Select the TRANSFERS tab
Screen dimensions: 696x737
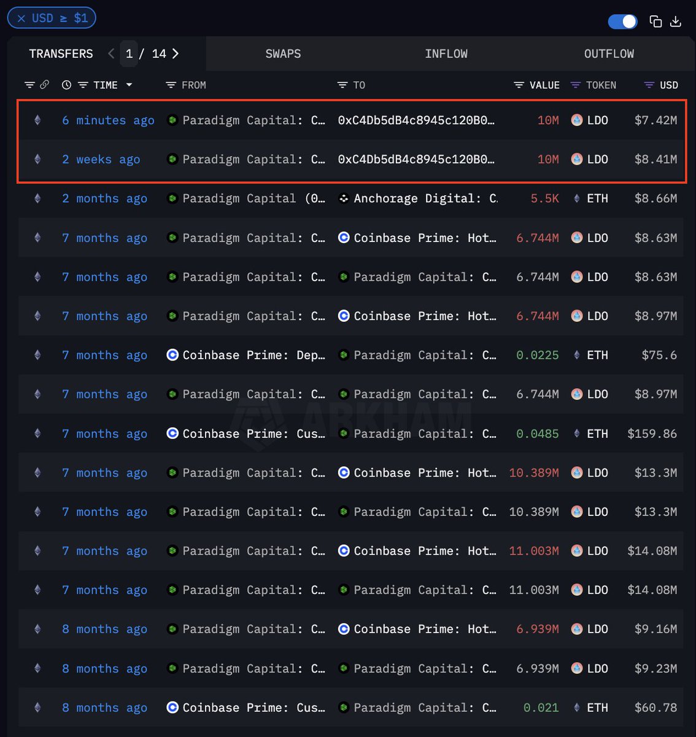point(61,54)
